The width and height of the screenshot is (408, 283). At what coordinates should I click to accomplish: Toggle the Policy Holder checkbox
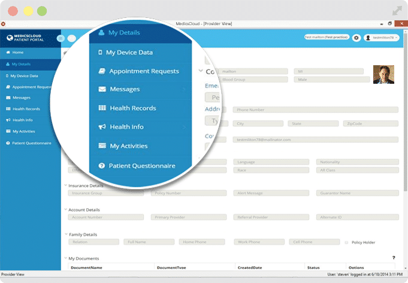point(346,242)
